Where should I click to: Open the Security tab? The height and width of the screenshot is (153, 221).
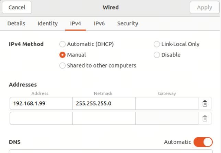[x=128, y=24]
